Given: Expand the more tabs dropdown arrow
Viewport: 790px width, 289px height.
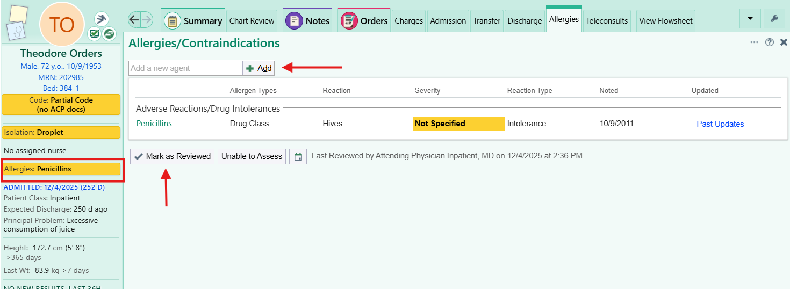Looking at the screenshot, I should pos(750,19).
